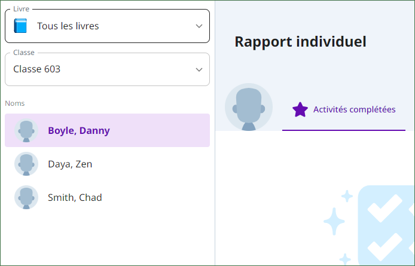This screenshot has width=415, height=266.
Task: Click Danny Boyle's avatar icon
Action: [x=26, y=130]
